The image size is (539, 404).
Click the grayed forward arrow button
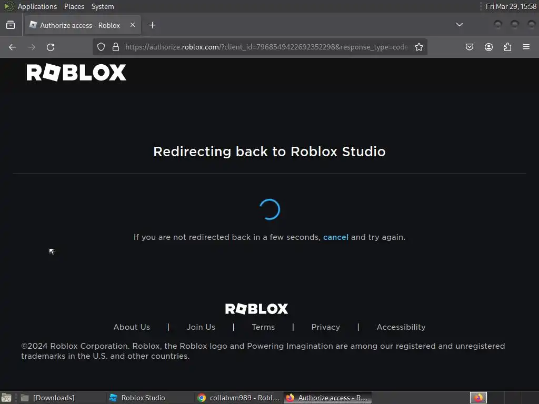(32, 47)
